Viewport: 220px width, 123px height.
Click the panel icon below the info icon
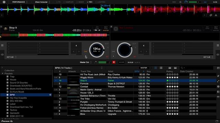pyautogui.click(x=218, y=92)
